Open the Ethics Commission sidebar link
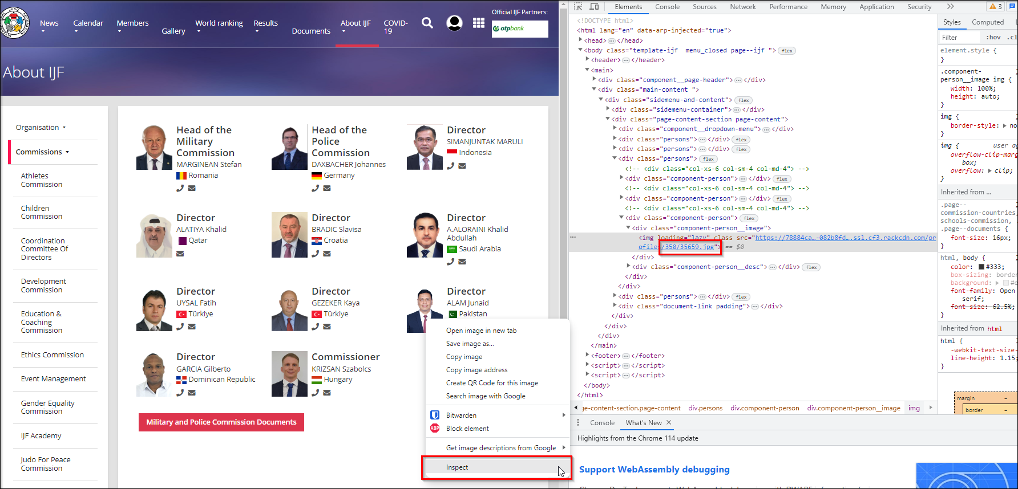Viewport: 1018px width, 489px height. tap(52, 355)
